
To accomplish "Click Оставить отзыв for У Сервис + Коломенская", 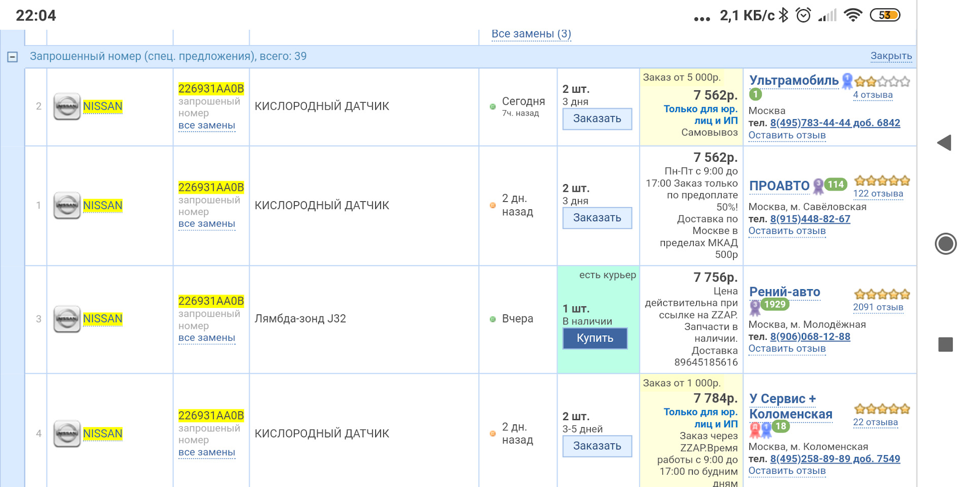I will (x=787, y=471).
